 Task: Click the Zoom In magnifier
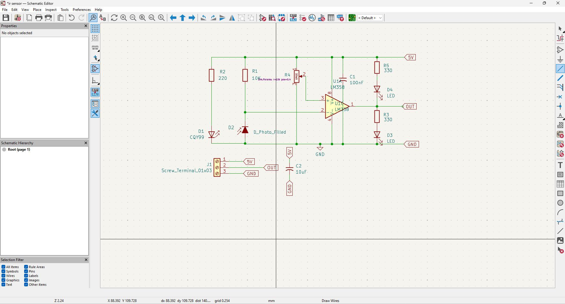[x=124, y=18]
